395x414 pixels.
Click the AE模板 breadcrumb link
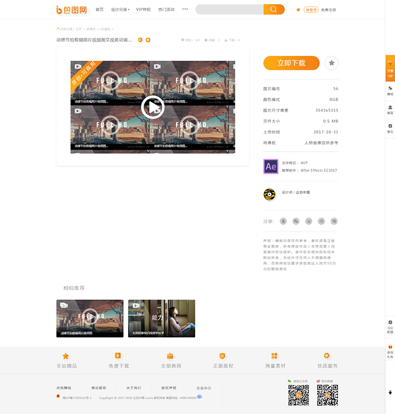coord(105,29)
